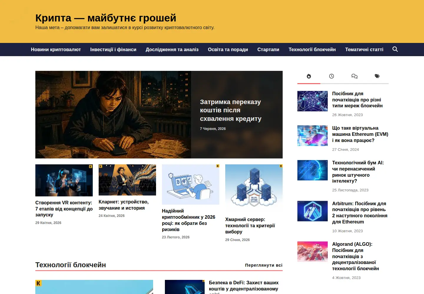Open the search icon in navigation bar
424x294 pixels.
coord(395,49)
